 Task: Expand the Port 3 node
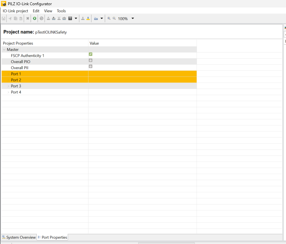[8, 86]
